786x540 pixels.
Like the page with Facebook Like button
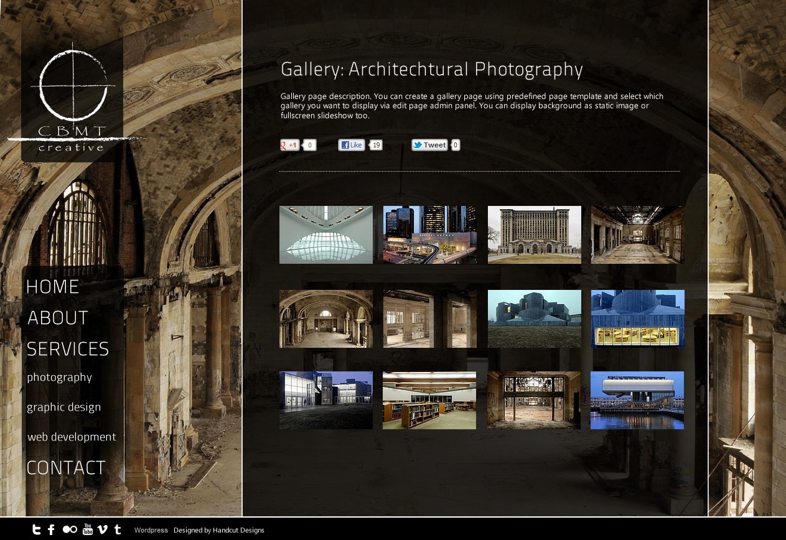[x=352, y=146]
